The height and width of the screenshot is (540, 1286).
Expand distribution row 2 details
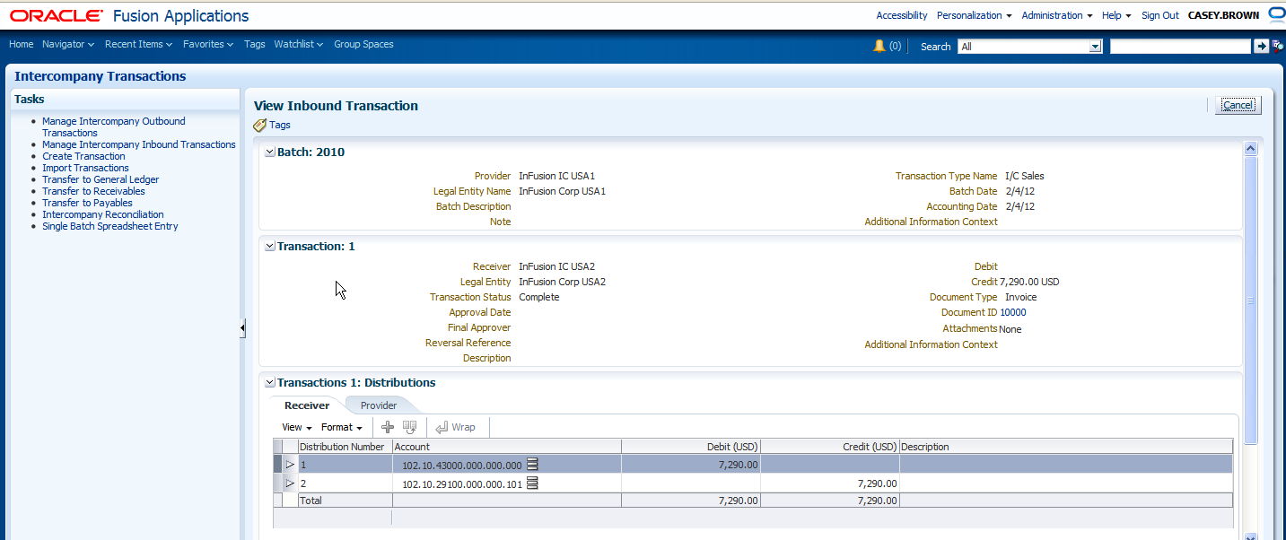pos(290,483)
